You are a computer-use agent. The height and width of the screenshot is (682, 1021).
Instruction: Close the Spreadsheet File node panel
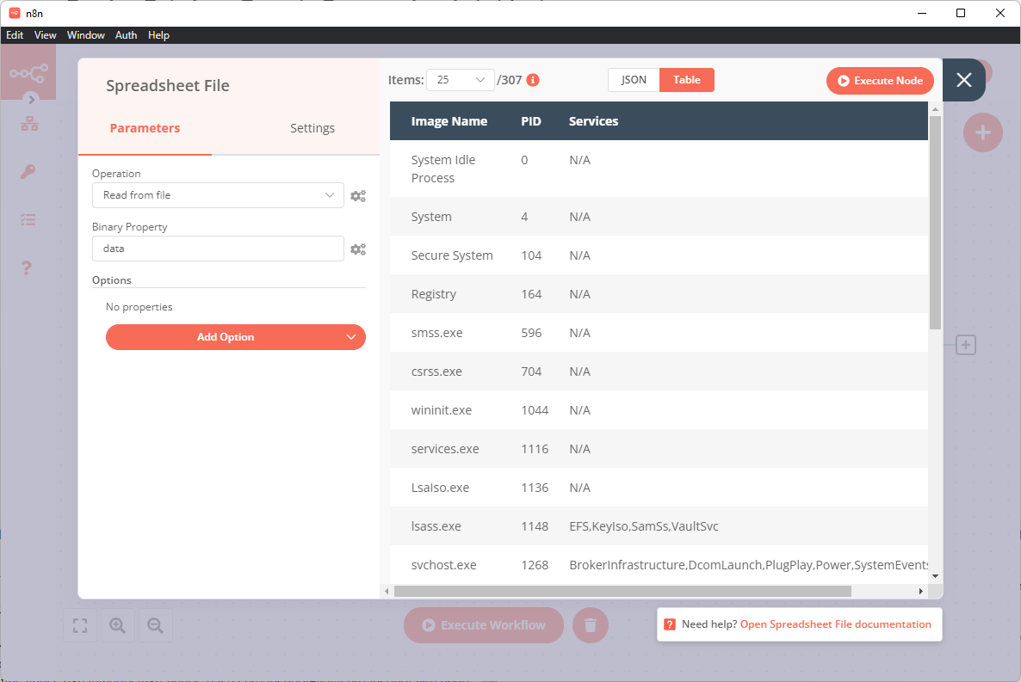click(x=964, y=80)
